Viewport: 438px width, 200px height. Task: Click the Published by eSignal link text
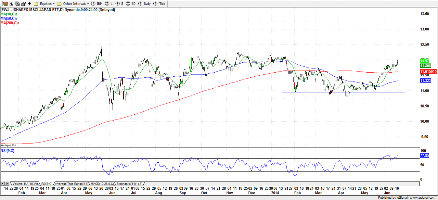pos(407,198)
